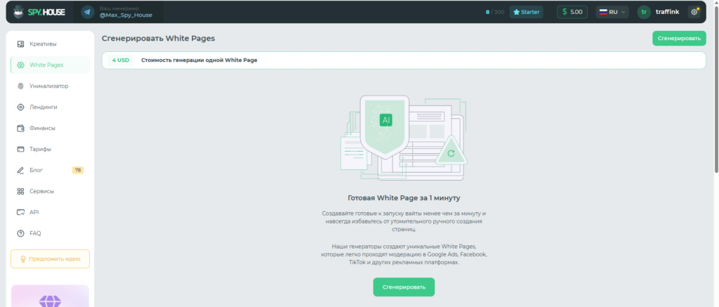This screenshot has width=719, height=307.
Task: Click the 'tr' user avatar
Action: point(644,12)
